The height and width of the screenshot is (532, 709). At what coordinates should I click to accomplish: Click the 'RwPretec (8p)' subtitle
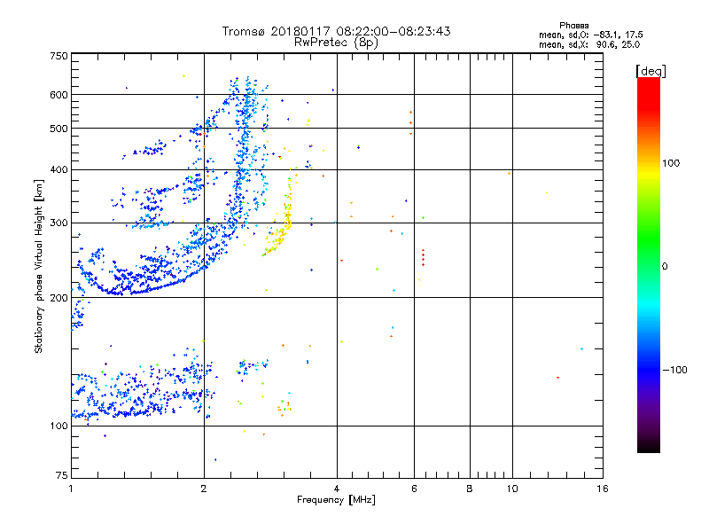coord(336,43)
